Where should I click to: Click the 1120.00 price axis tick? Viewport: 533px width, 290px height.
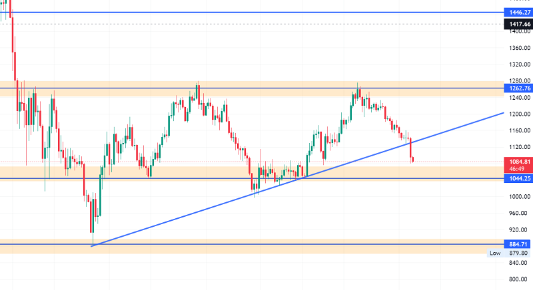[520, 147]
